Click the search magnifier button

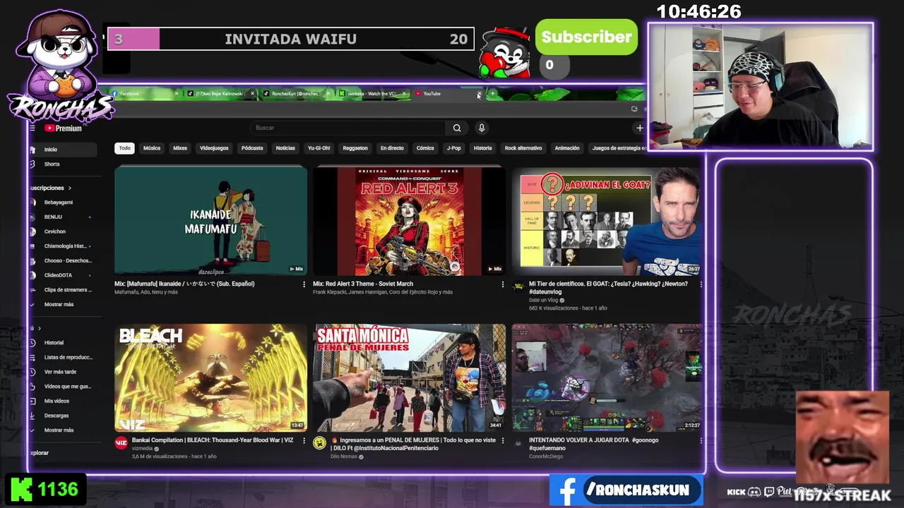457,128
